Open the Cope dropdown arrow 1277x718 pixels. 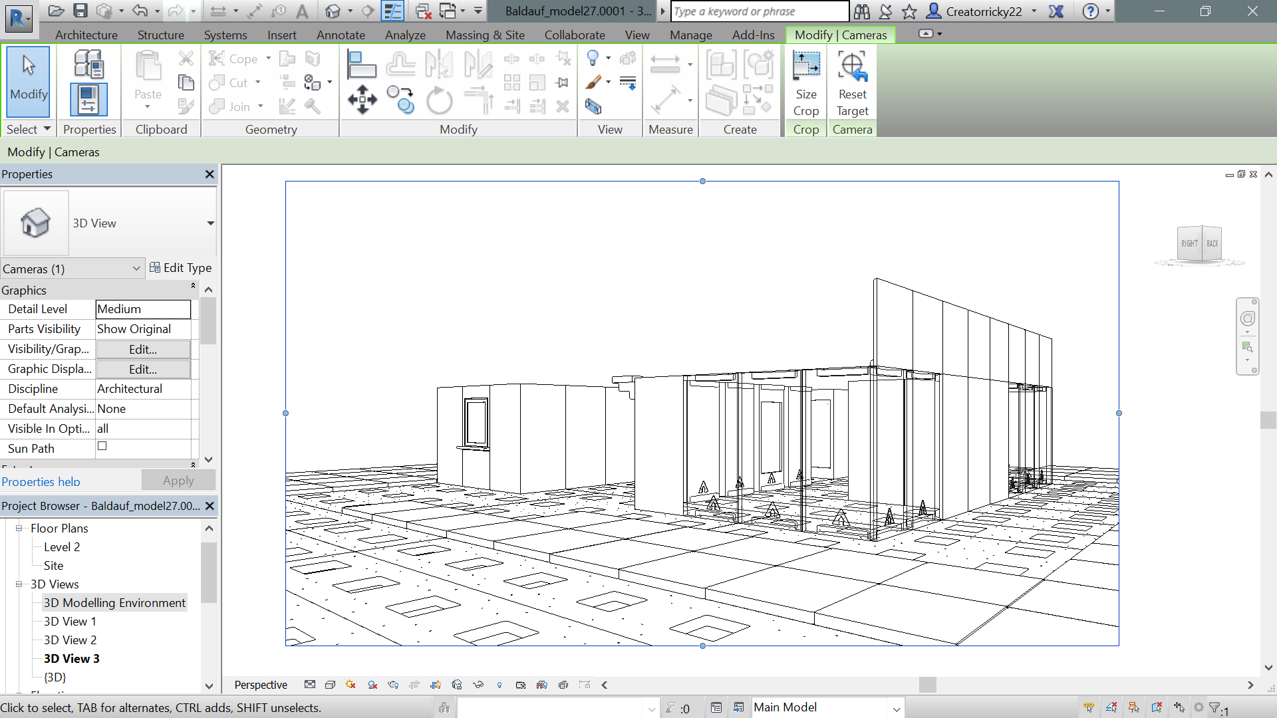(268, 59)
